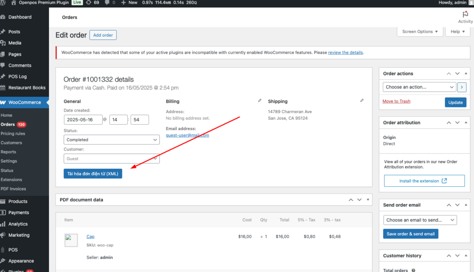
Task: Open the Choose an email to send dropdown
Action: pos(420,220)
